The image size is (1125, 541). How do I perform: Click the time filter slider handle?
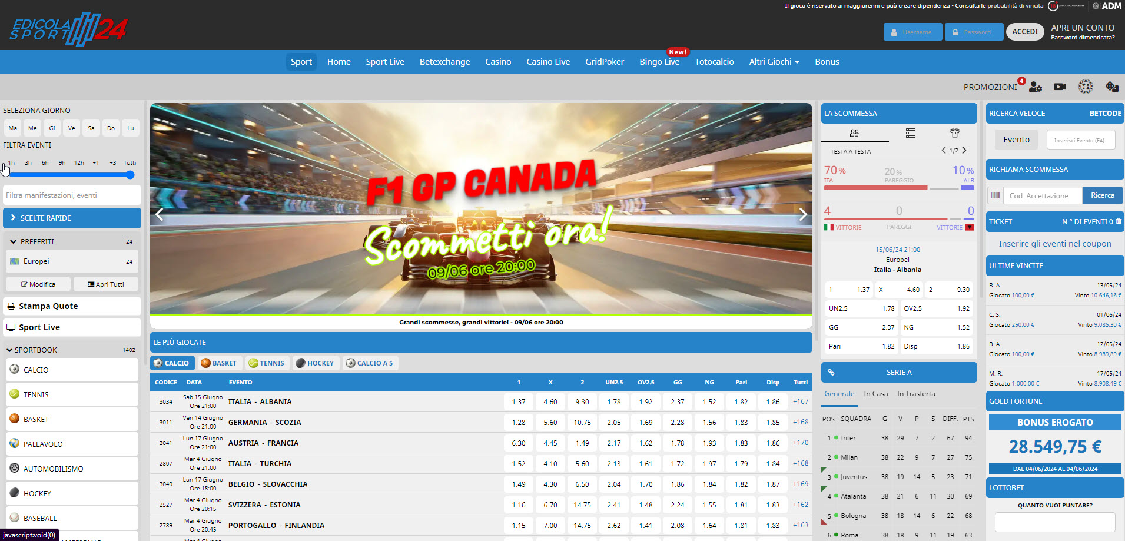click(x=130, y=175)
